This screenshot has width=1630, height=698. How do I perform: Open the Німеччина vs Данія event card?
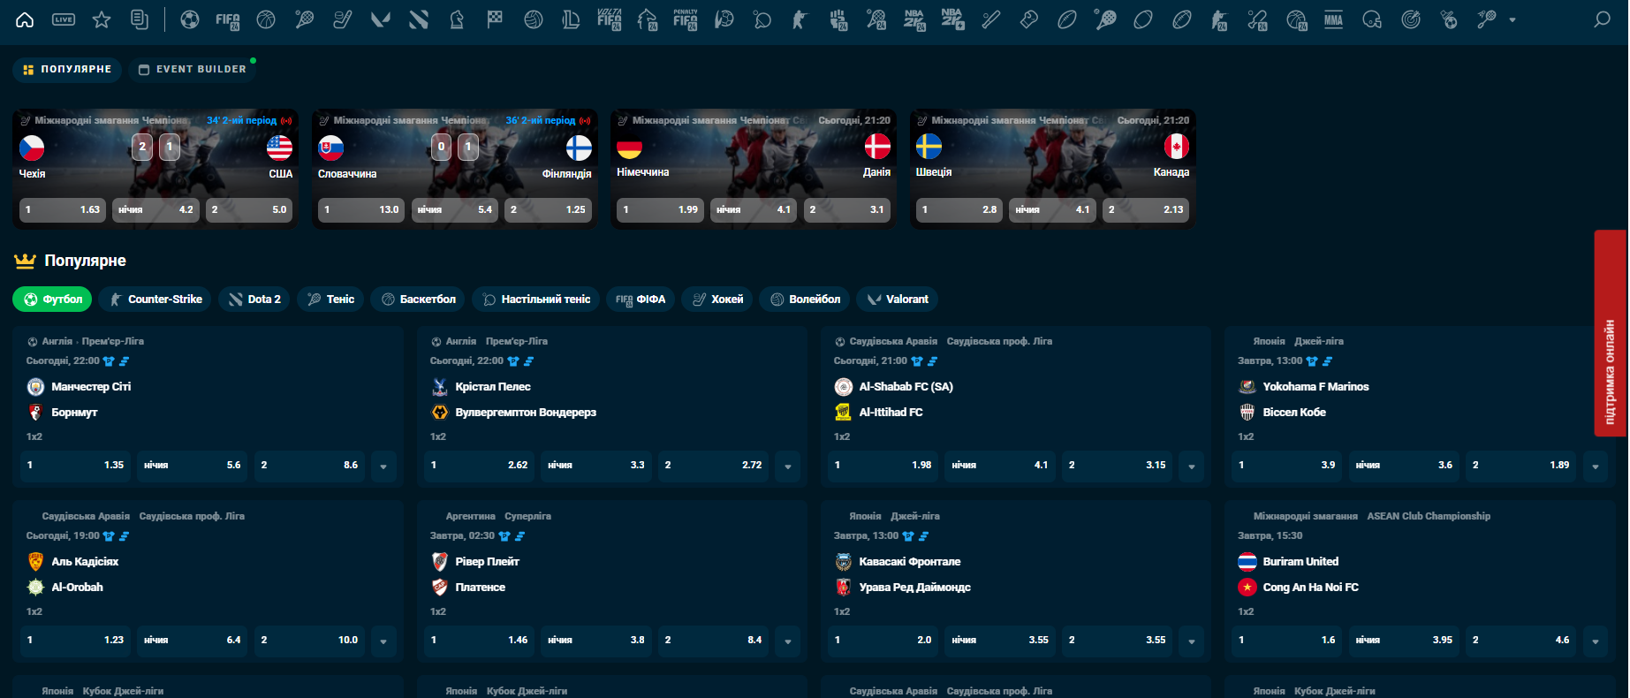pos(754,169)
